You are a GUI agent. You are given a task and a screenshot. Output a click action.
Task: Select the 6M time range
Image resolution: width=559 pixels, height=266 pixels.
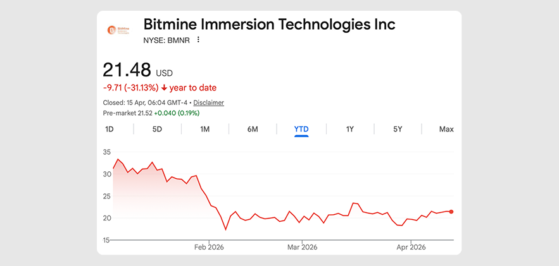coord(253,130)
